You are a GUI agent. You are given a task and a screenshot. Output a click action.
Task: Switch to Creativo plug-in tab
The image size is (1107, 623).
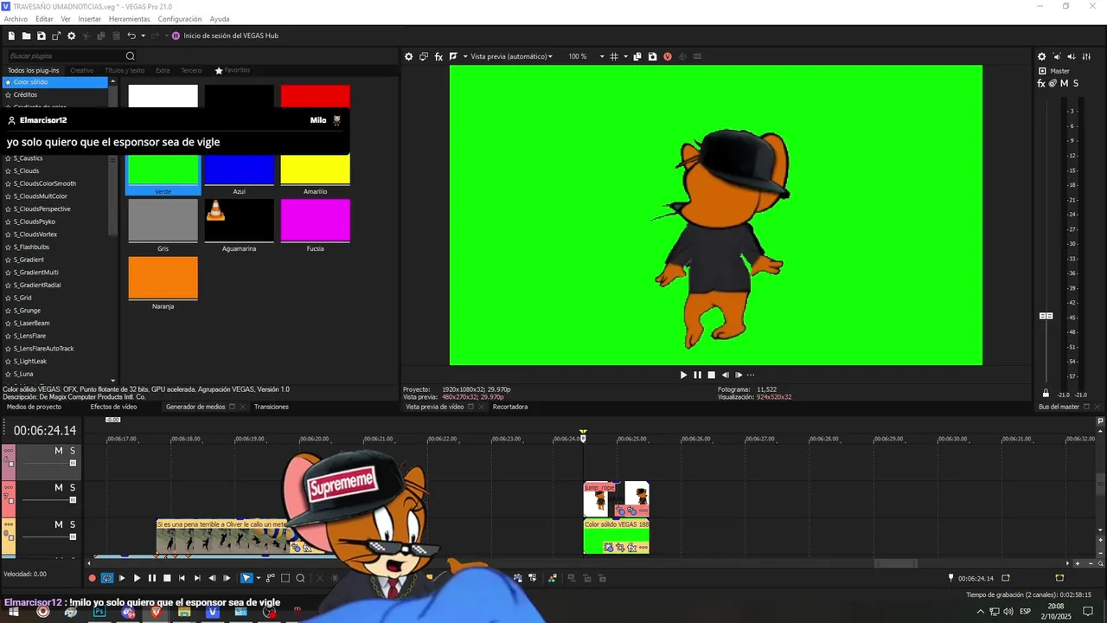coord(81,70)
